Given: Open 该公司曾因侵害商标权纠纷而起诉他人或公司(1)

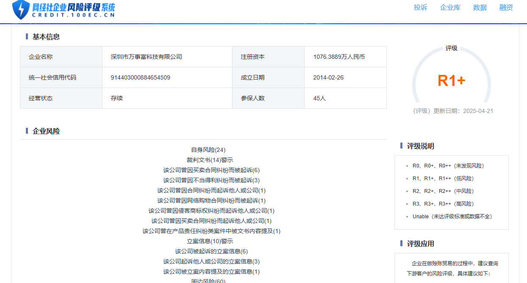Looking at the screenshot, I should (211, 211).
